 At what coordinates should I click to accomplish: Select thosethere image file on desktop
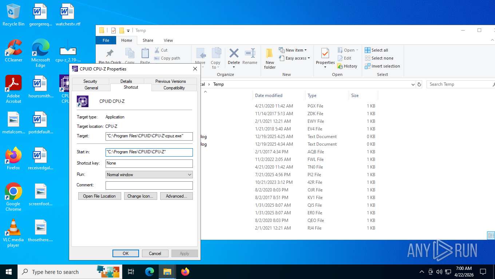(x=40, y=230)
